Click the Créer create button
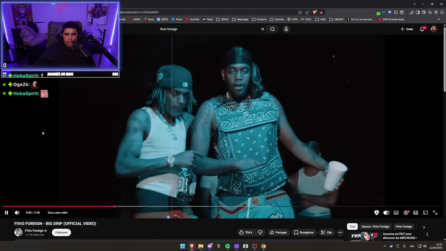Viewport: 446px width, 251px height. click(x=407, y=29)
